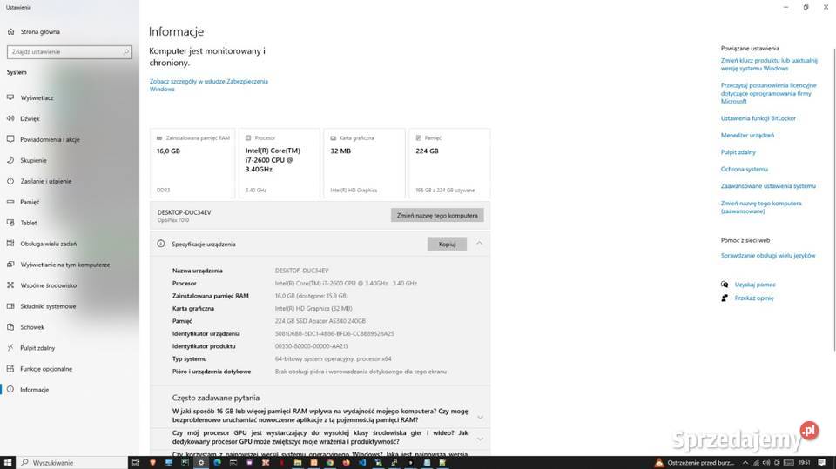Open Ochrona systemu link
The width and height of the screenshot is (836, 469).
point(745,170)
